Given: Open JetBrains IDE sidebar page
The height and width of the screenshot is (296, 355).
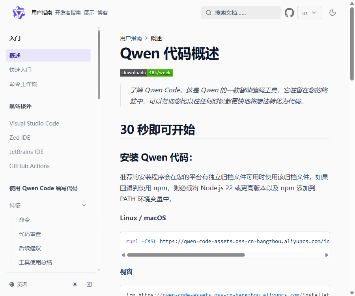Looking at the screenshot, I should pos(26,152).
